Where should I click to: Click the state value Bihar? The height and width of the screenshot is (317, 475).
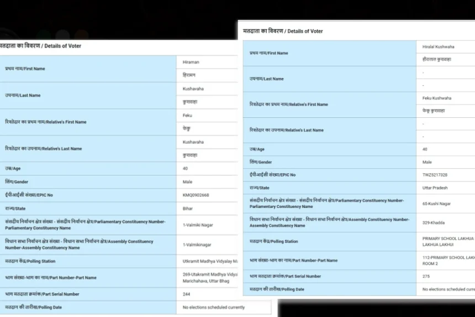[188, 209]
